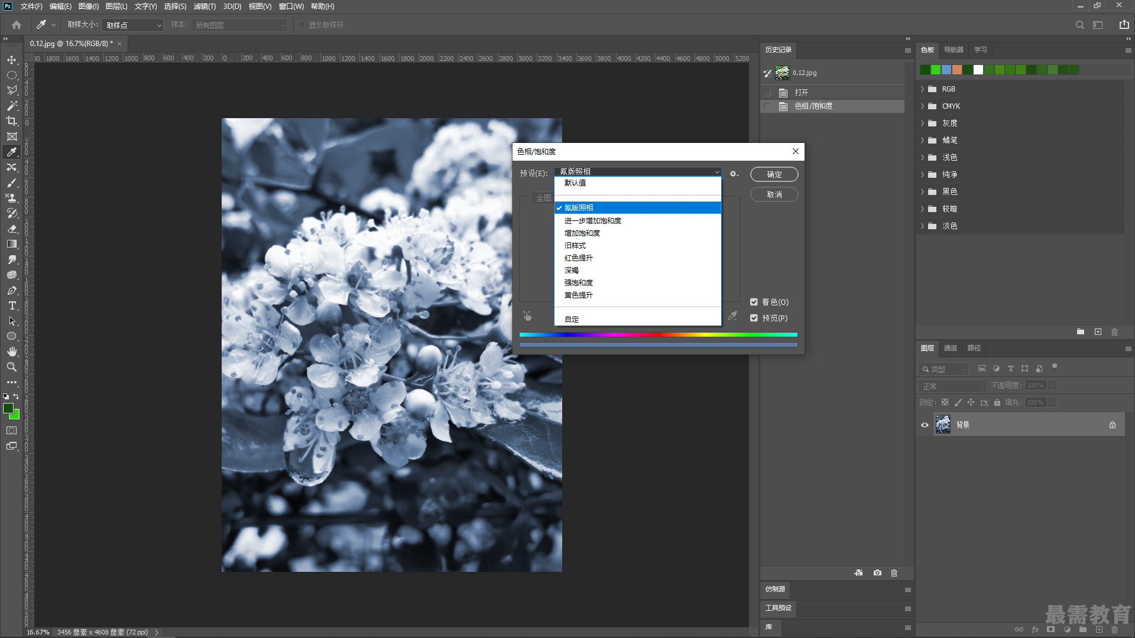
Task: Select the Brush tool
Action: coord(12,183)
